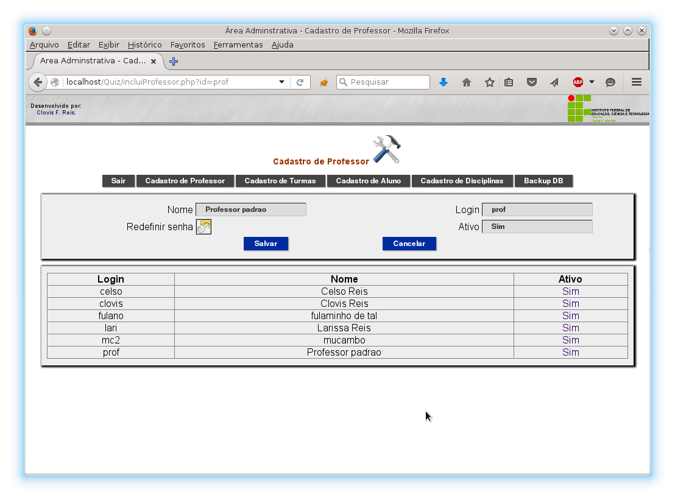This screenshot has height=500, width=675.
Task: Click the smiley chat icon in the toolbar
Action: coord(610,82)
